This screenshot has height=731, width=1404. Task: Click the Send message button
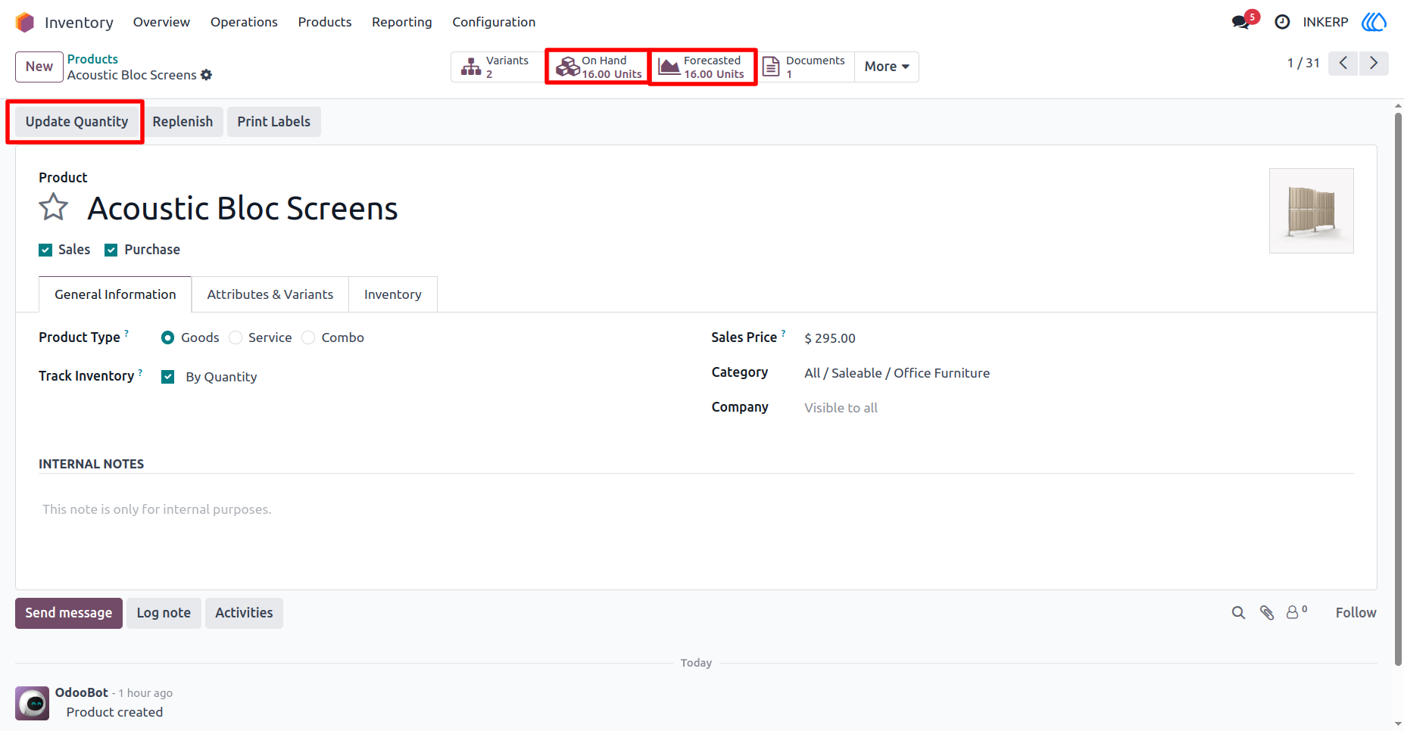[x=69, y=613]
